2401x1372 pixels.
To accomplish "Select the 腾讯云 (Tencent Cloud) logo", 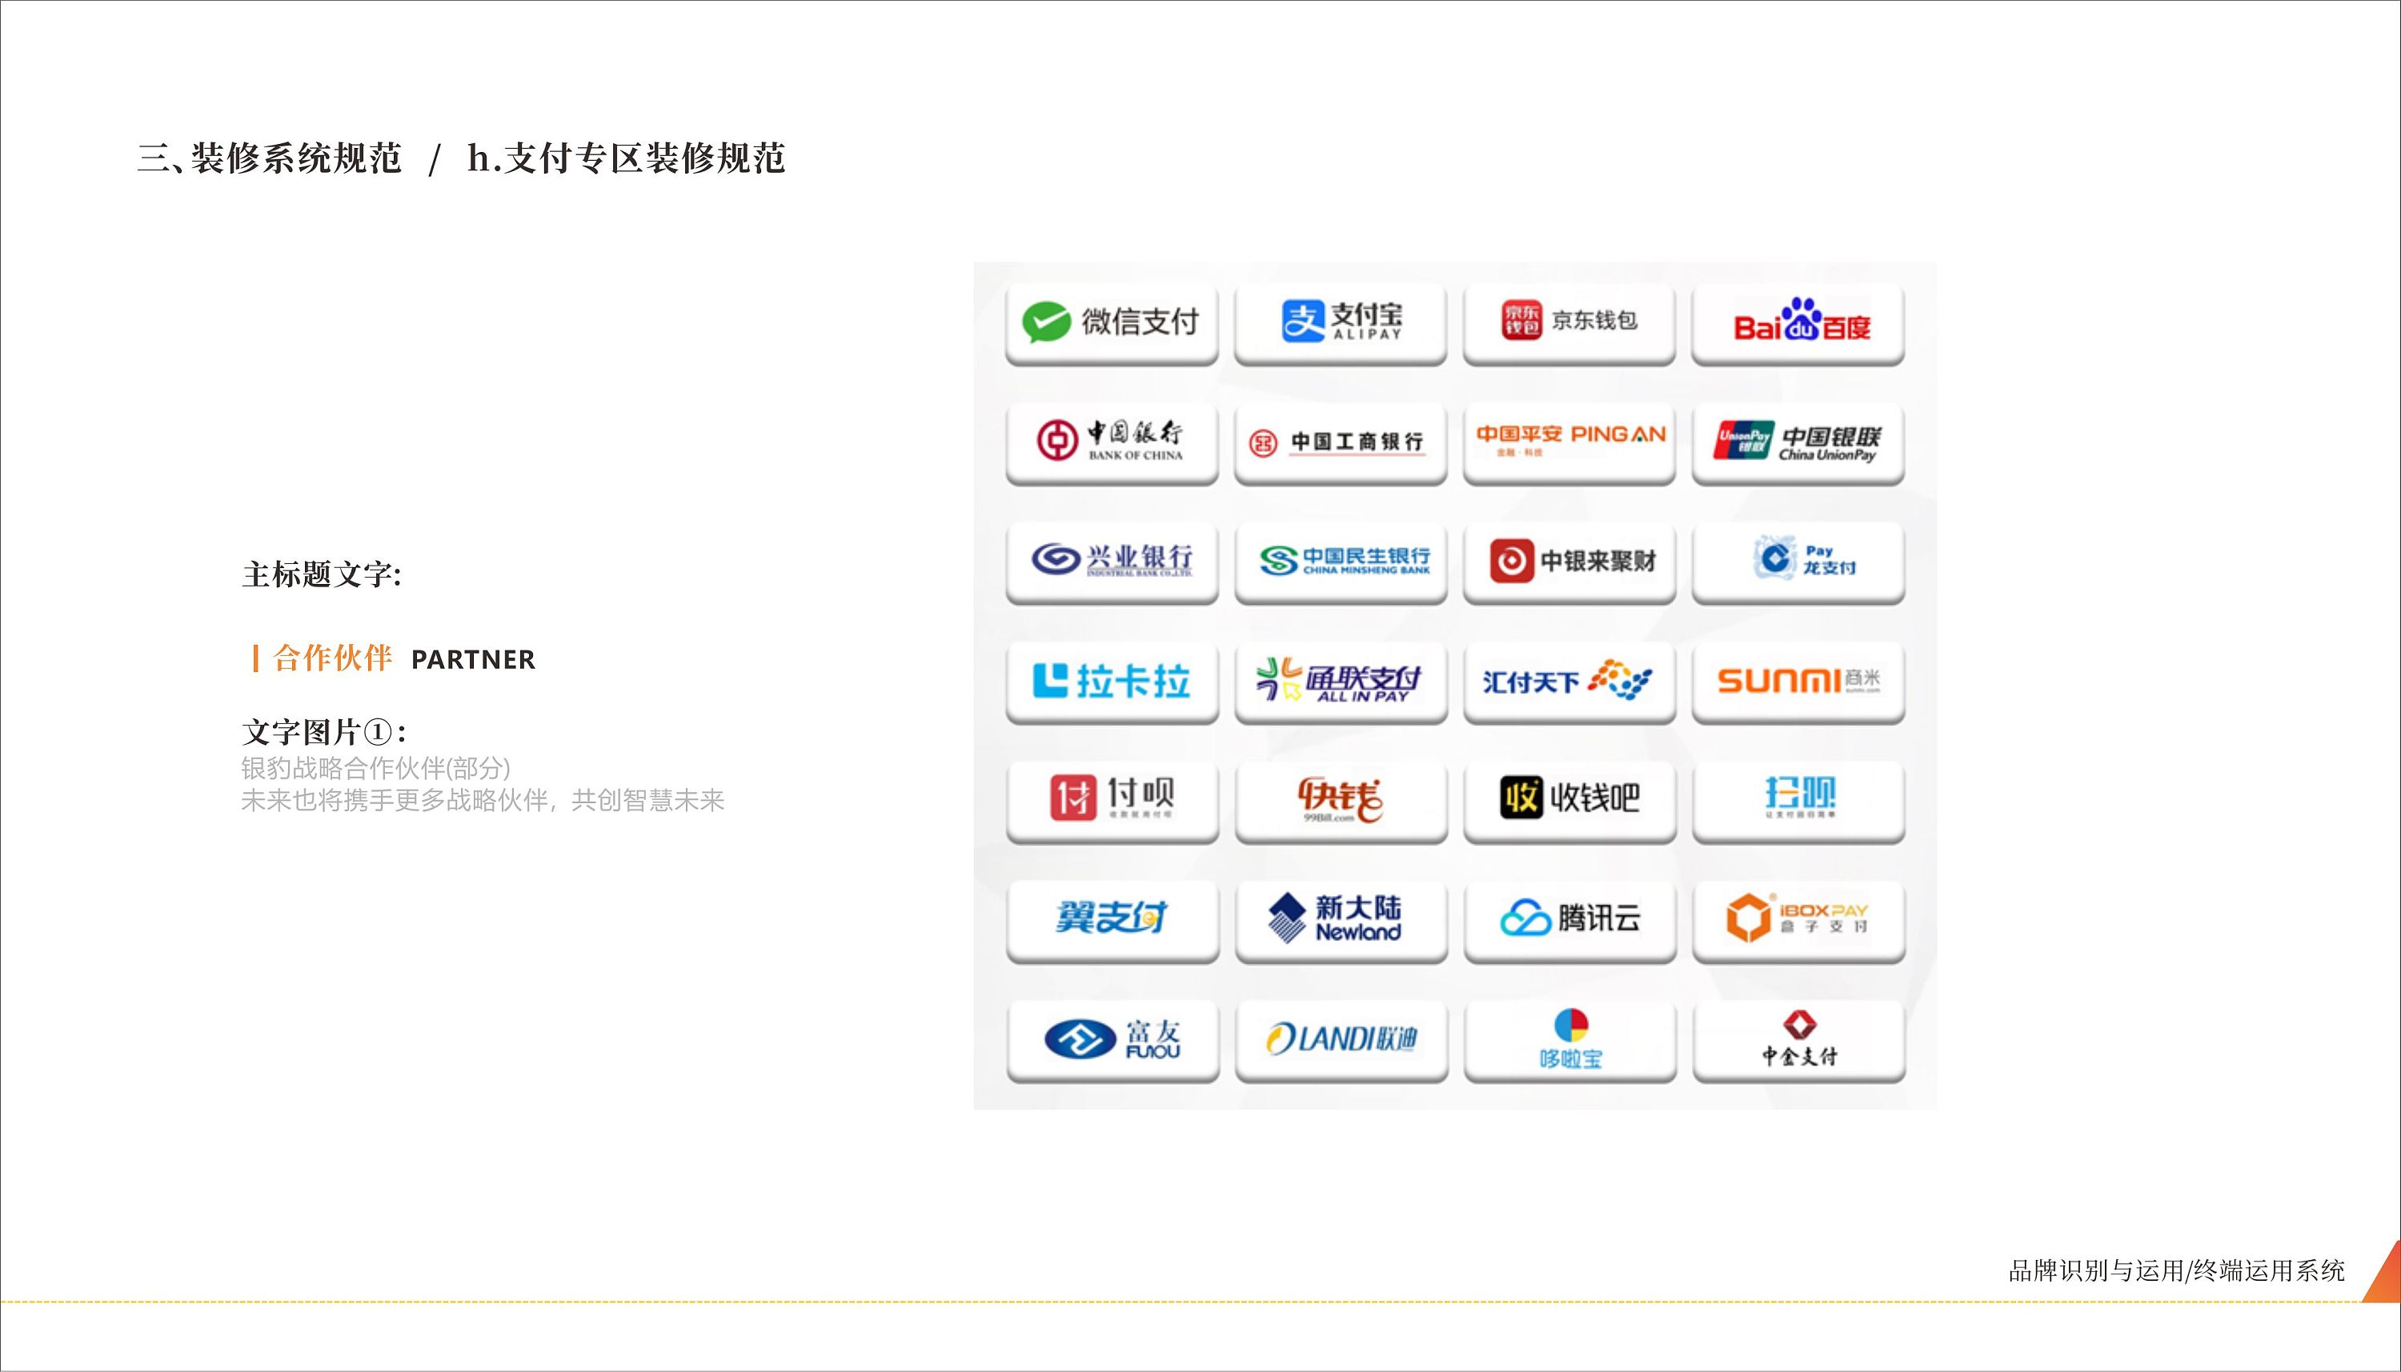I will point(1568,918).
